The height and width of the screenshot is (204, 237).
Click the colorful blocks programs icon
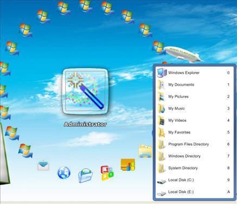[107, 173]
